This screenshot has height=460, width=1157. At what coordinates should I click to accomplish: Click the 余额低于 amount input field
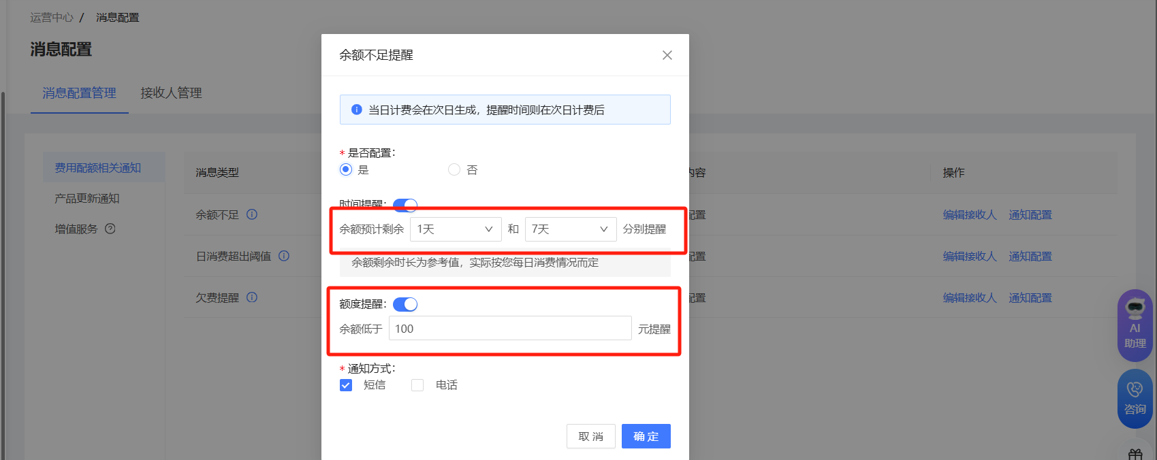tap(509, 329)
